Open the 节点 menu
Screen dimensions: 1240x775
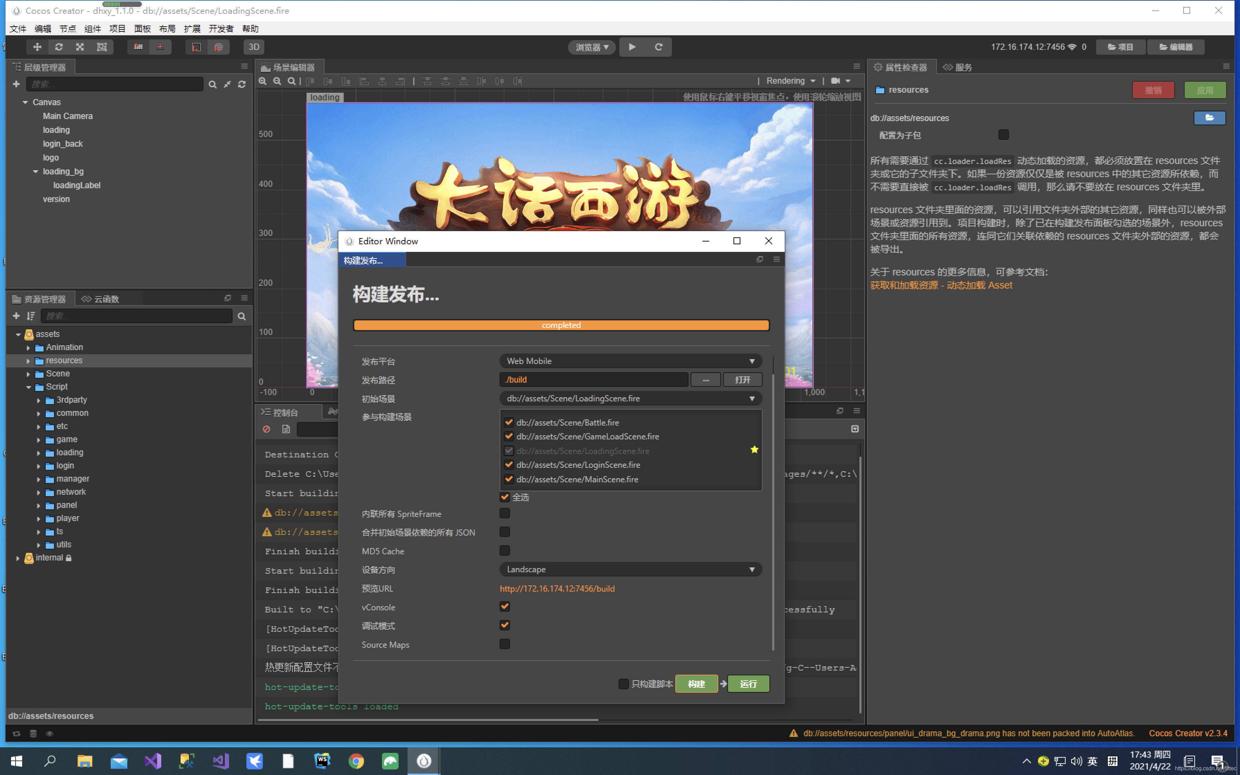click(x=67, y=29)
